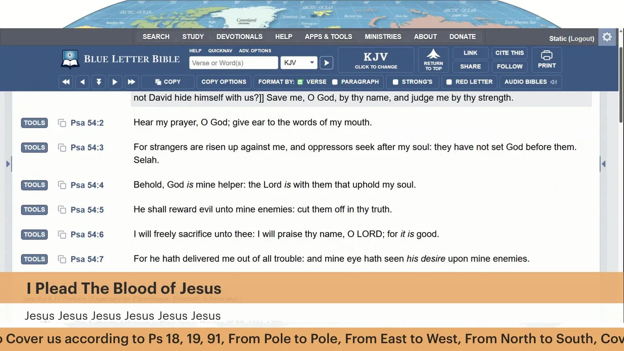624x351 pixels.
Task: Open the Apps & Tools menu
Action: coord(329,37)
